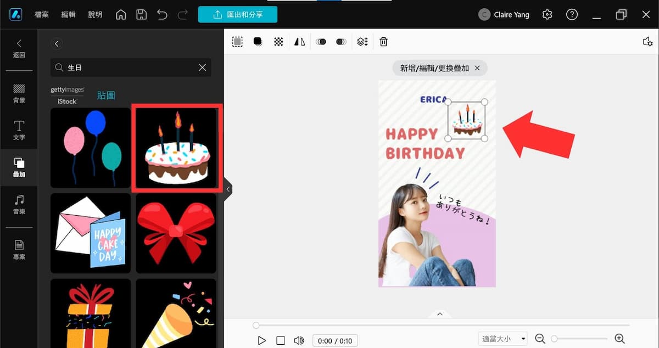Select the cake overlay on the canvas
The height and width of the screenshot is (348, 659).
[467, 120]
